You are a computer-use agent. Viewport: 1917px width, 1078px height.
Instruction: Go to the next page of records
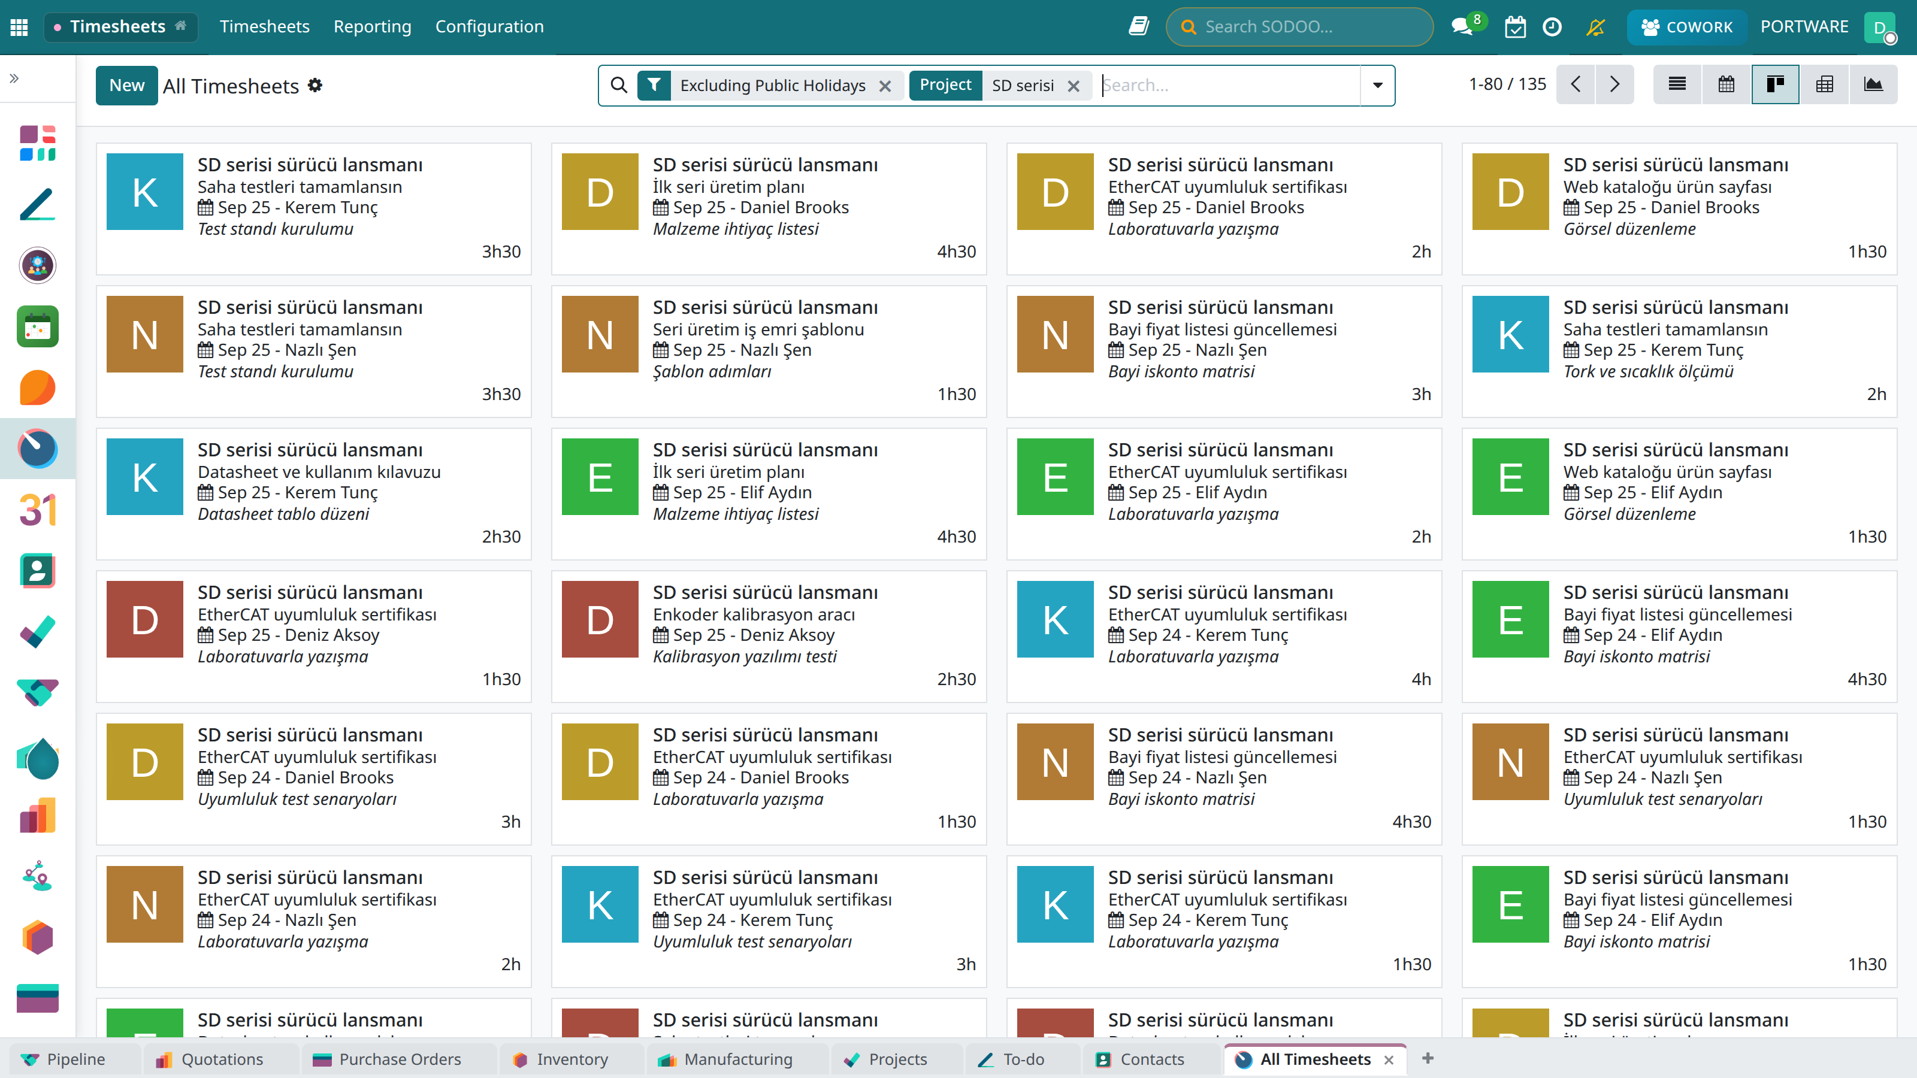click(x=1614, y=85)
